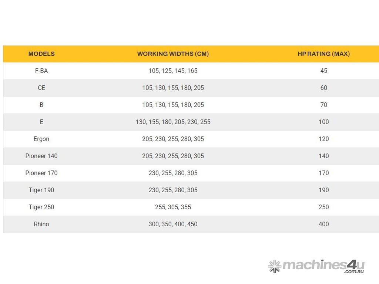
Task: Click the HP RATING (MAX) column header
Action: 323,54
